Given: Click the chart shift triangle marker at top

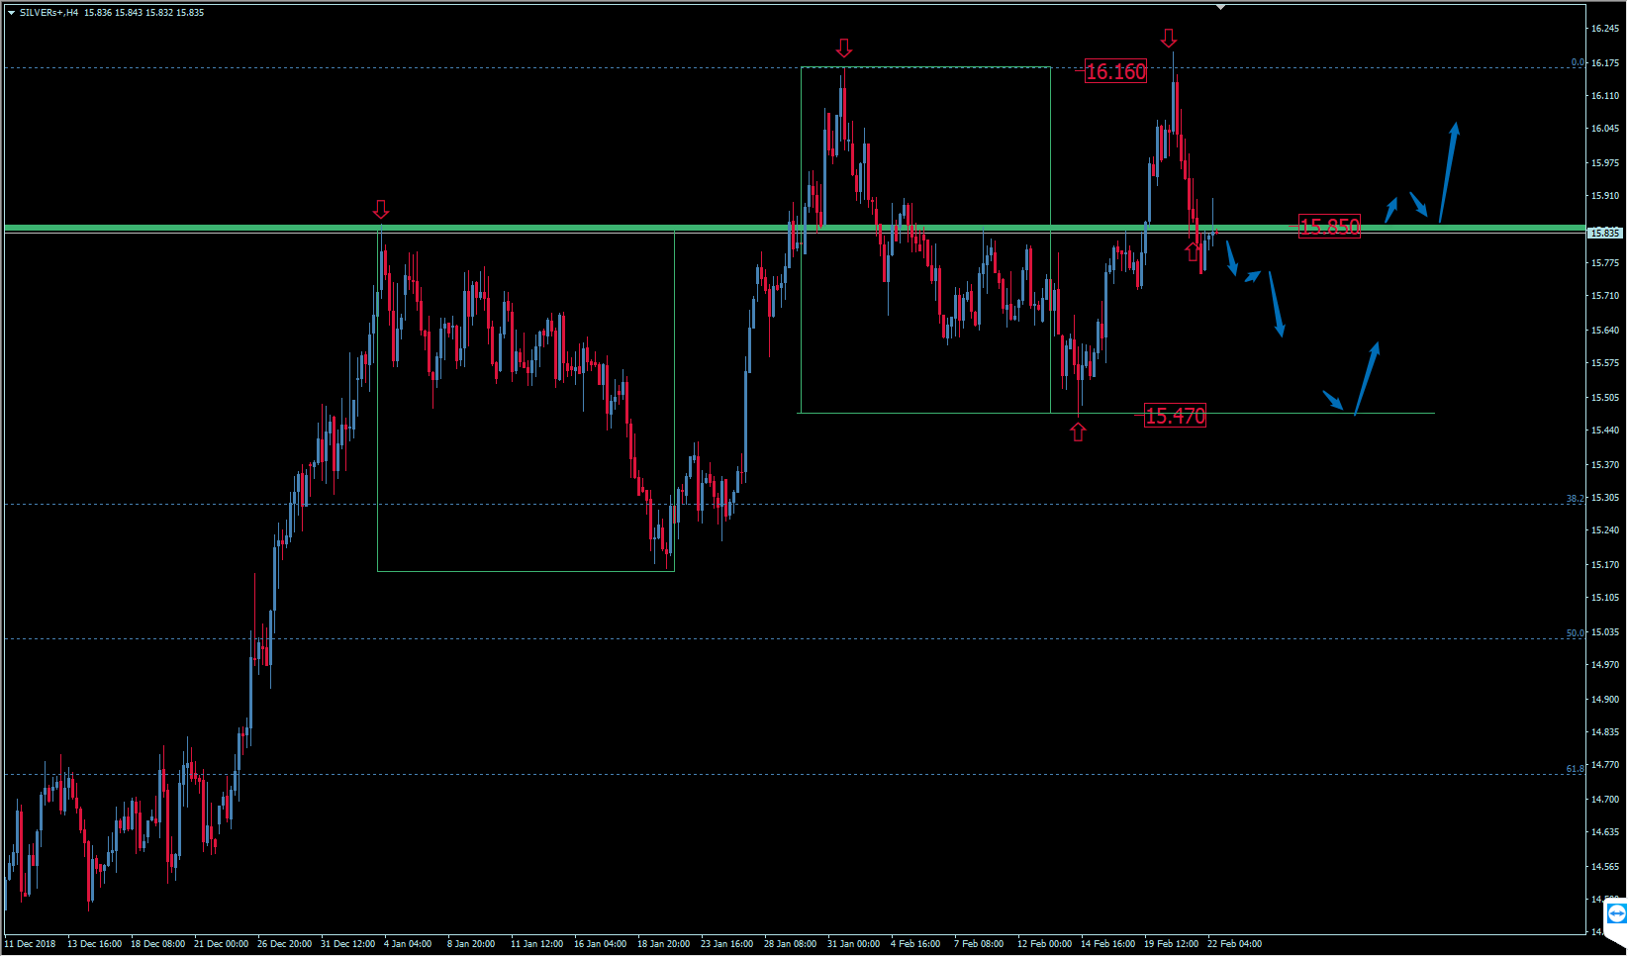Looking at the screenshot, I should [1220, 7].
